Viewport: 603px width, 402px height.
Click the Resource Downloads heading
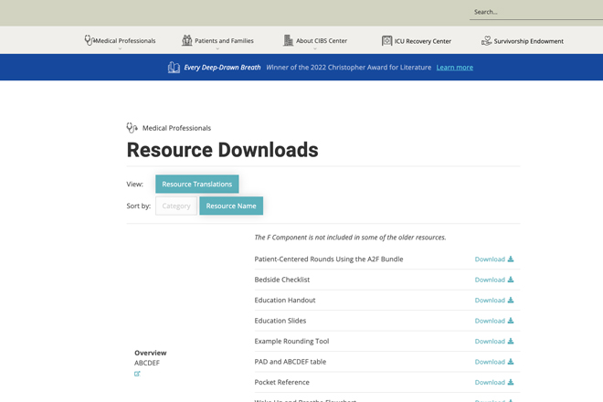point(222,150)
